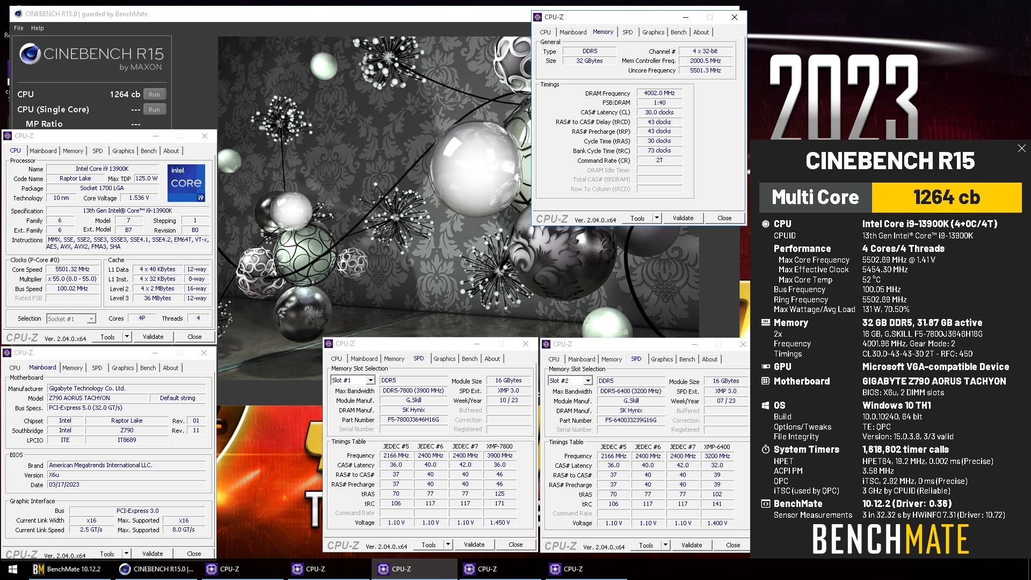The height and width of the screenshot is (580, 1031).
Task: Click Tools button in Slot #2 SPD window
Action: 646,545
